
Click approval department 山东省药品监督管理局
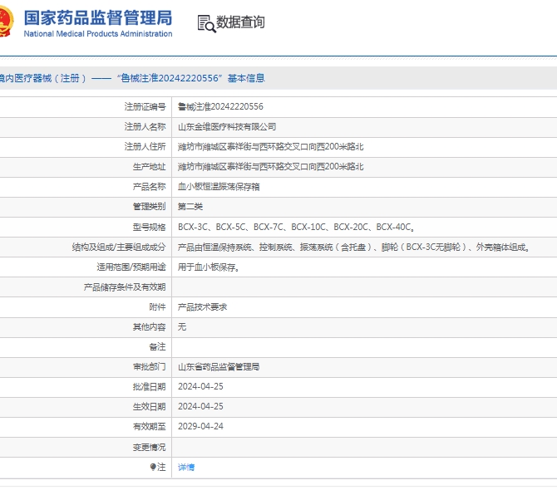[x=219, y=367]
